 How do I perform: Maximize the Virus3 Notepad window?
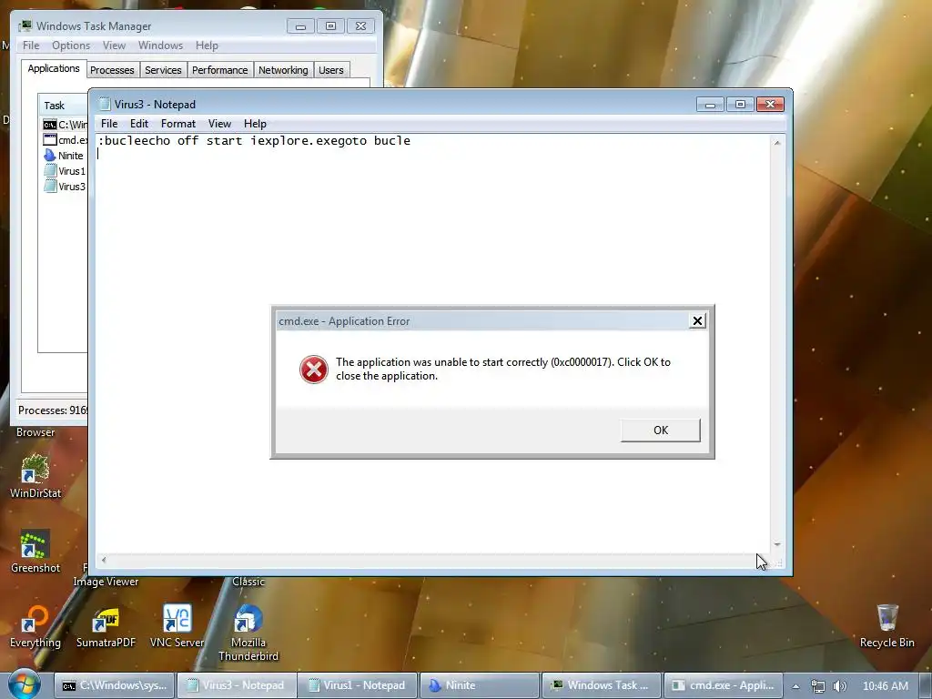740,104
